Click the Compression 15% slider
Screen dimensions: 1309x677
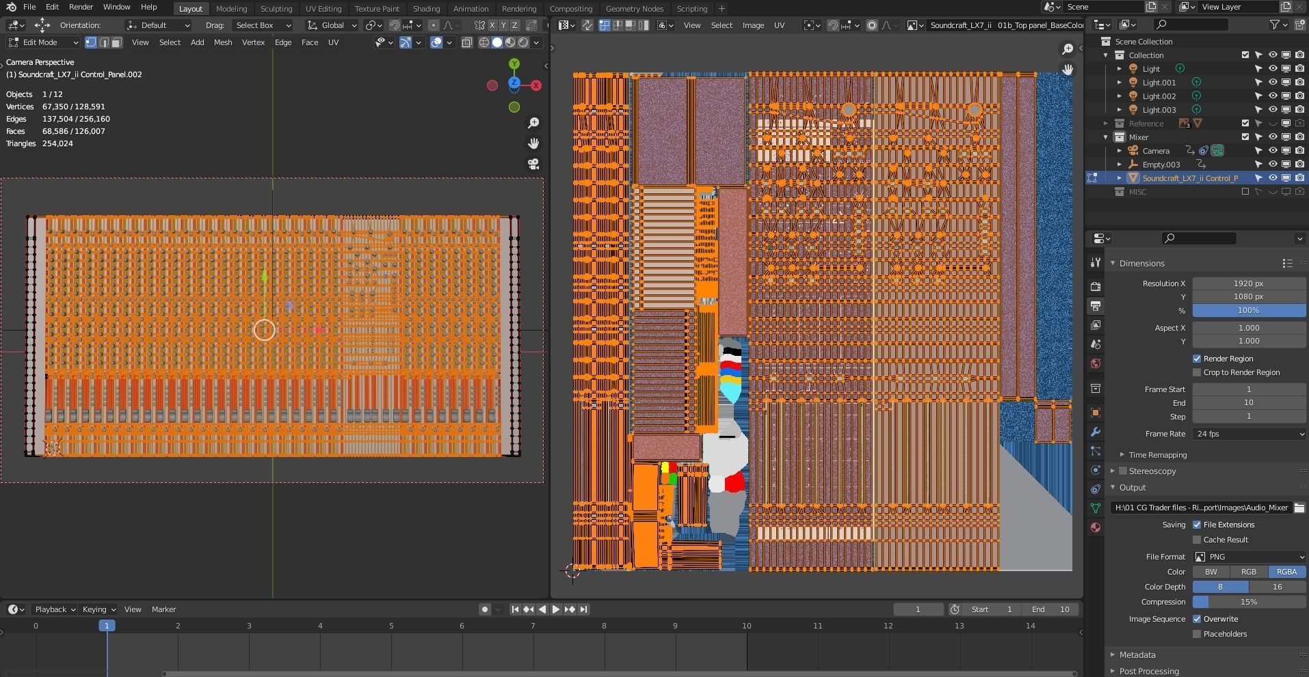point(1249,602)
